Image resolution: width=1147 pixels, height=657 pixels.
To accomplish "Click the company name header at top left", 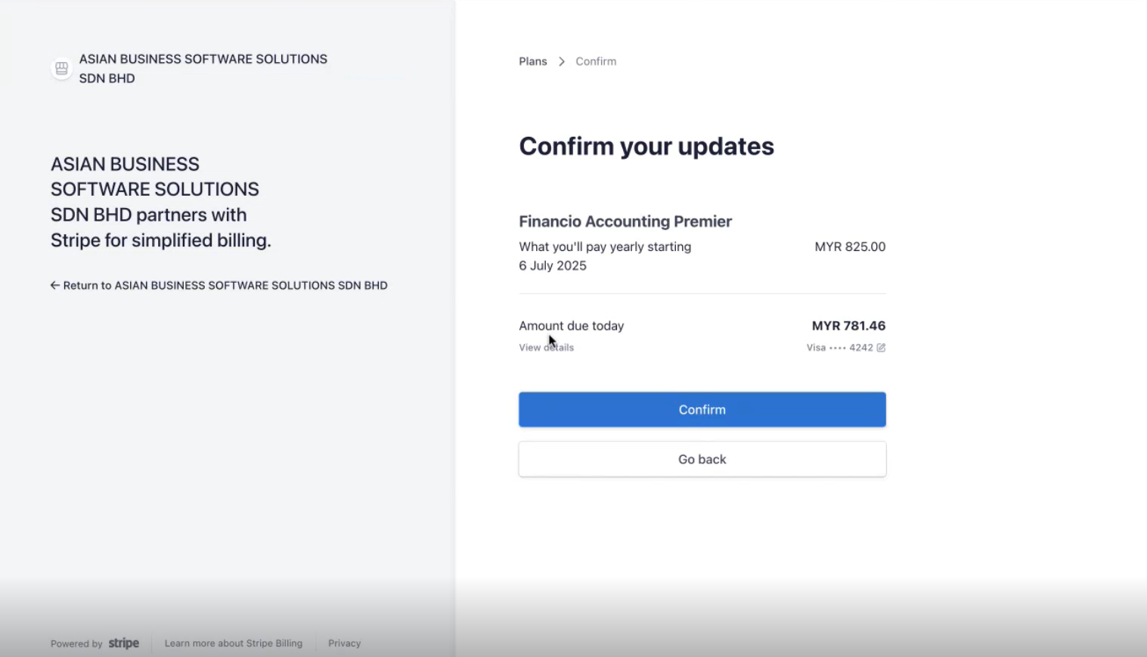I will point(203,69).
